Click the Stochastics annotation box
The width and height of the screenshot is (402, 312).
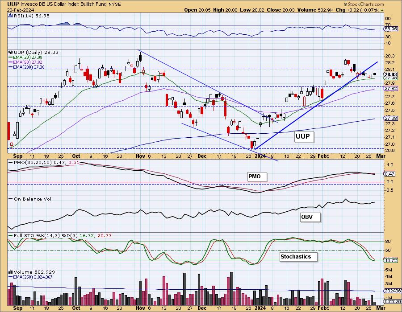[298, 256]
